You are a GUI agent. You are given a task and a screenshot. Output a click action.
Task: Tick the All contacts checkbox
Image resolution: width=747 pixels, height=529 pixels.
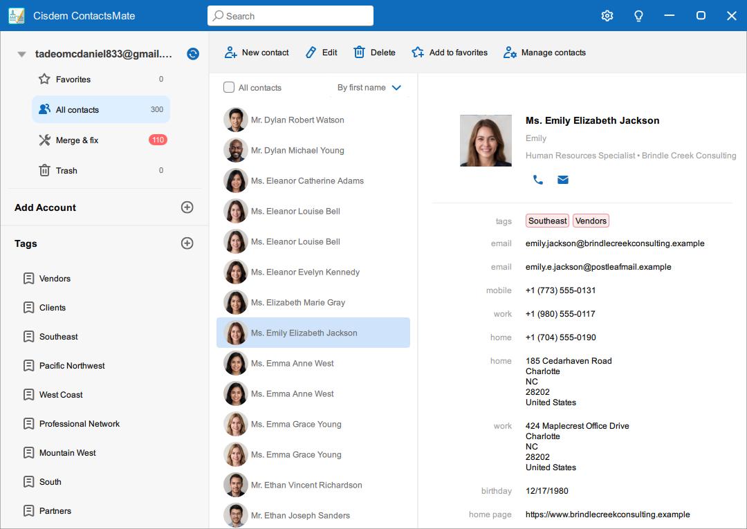229,87
